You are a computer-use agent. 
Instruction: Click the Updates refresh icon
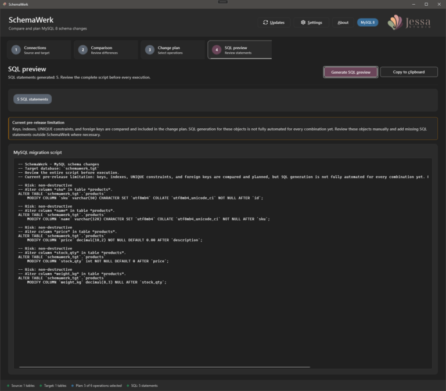tap(265, 23)
